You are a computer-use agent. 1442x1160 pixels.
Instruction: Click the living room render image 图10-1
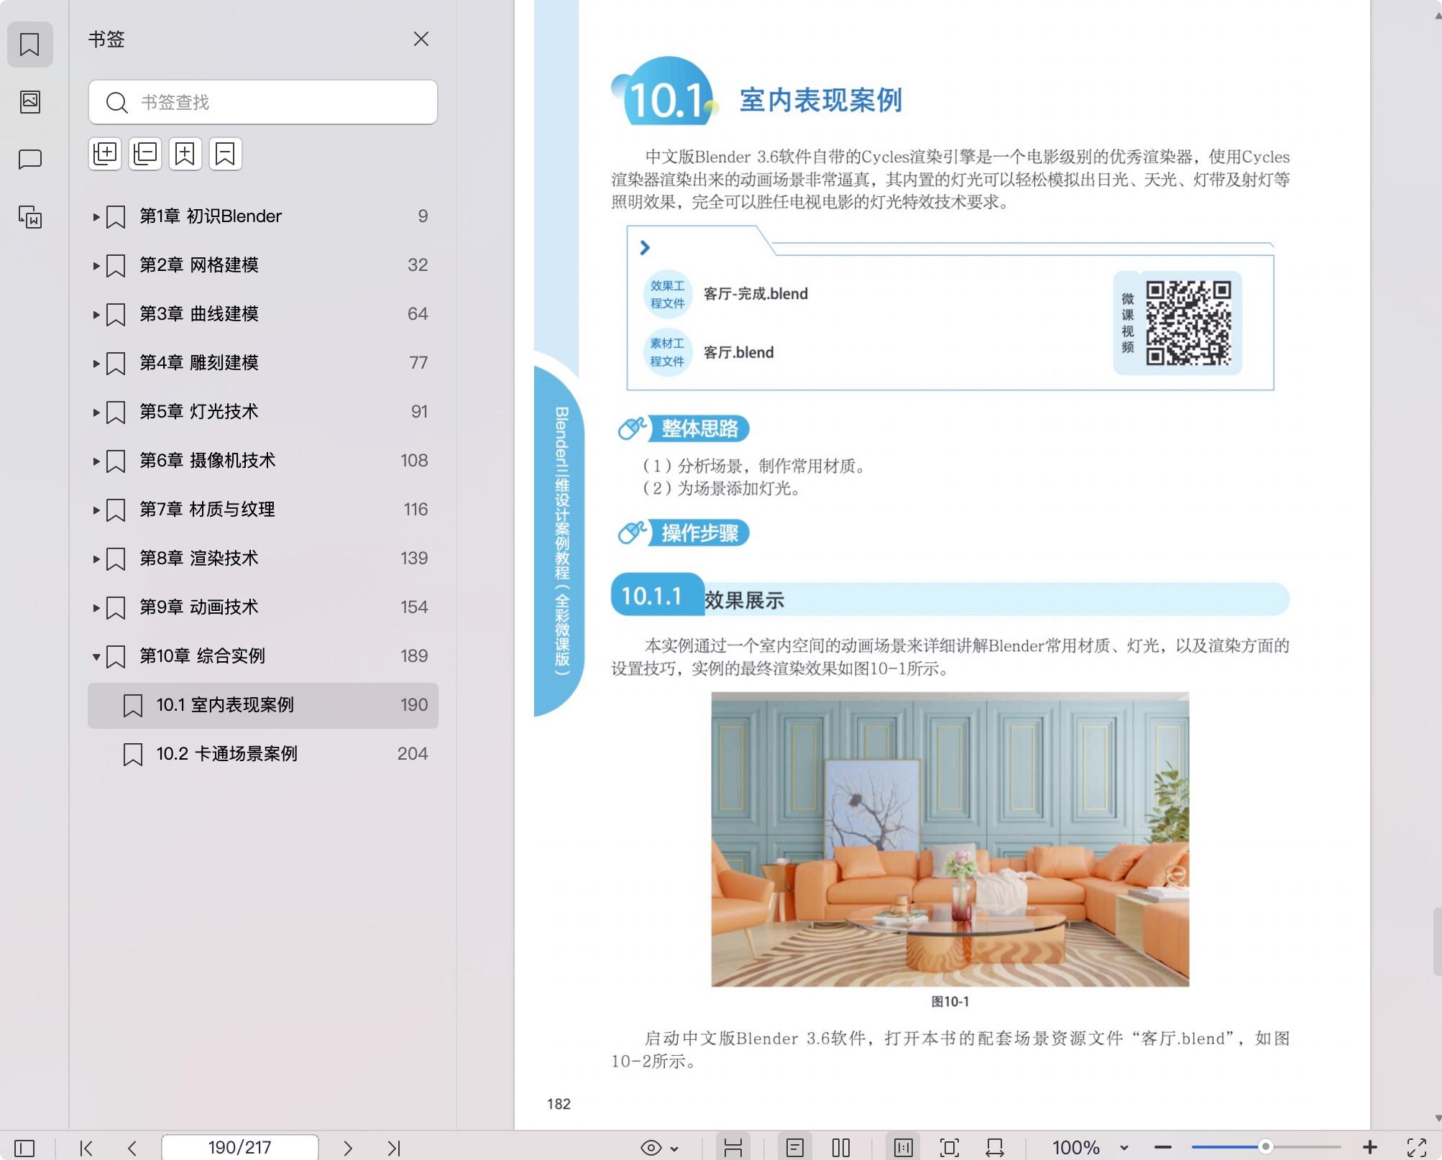tap(950, 839)
